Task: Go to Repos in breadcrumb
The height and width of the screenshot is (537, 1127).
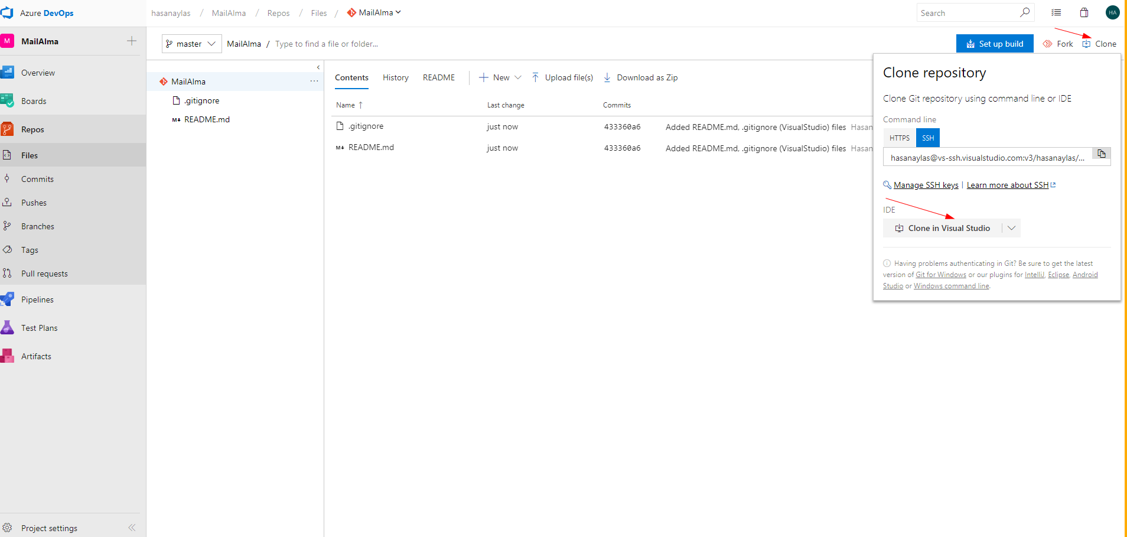Action: tap(278, 13)
